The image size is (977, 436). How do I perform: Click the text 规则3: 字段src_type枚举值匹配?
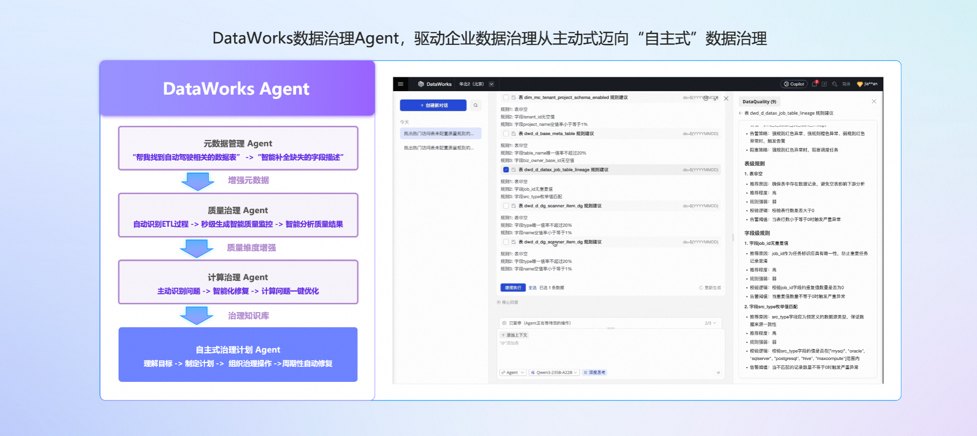(531, 197)
